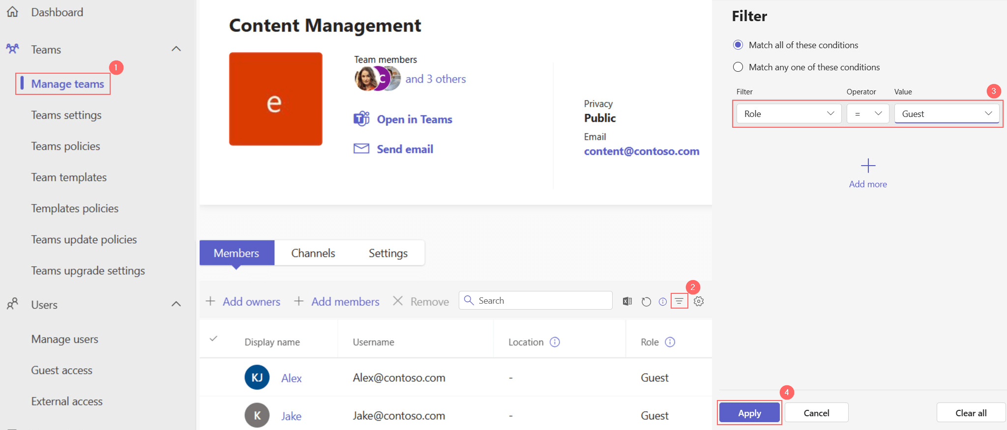The image size is (1007, 430).
Task: Open Teams policies in sidebar
Action: tap(66, 146)
